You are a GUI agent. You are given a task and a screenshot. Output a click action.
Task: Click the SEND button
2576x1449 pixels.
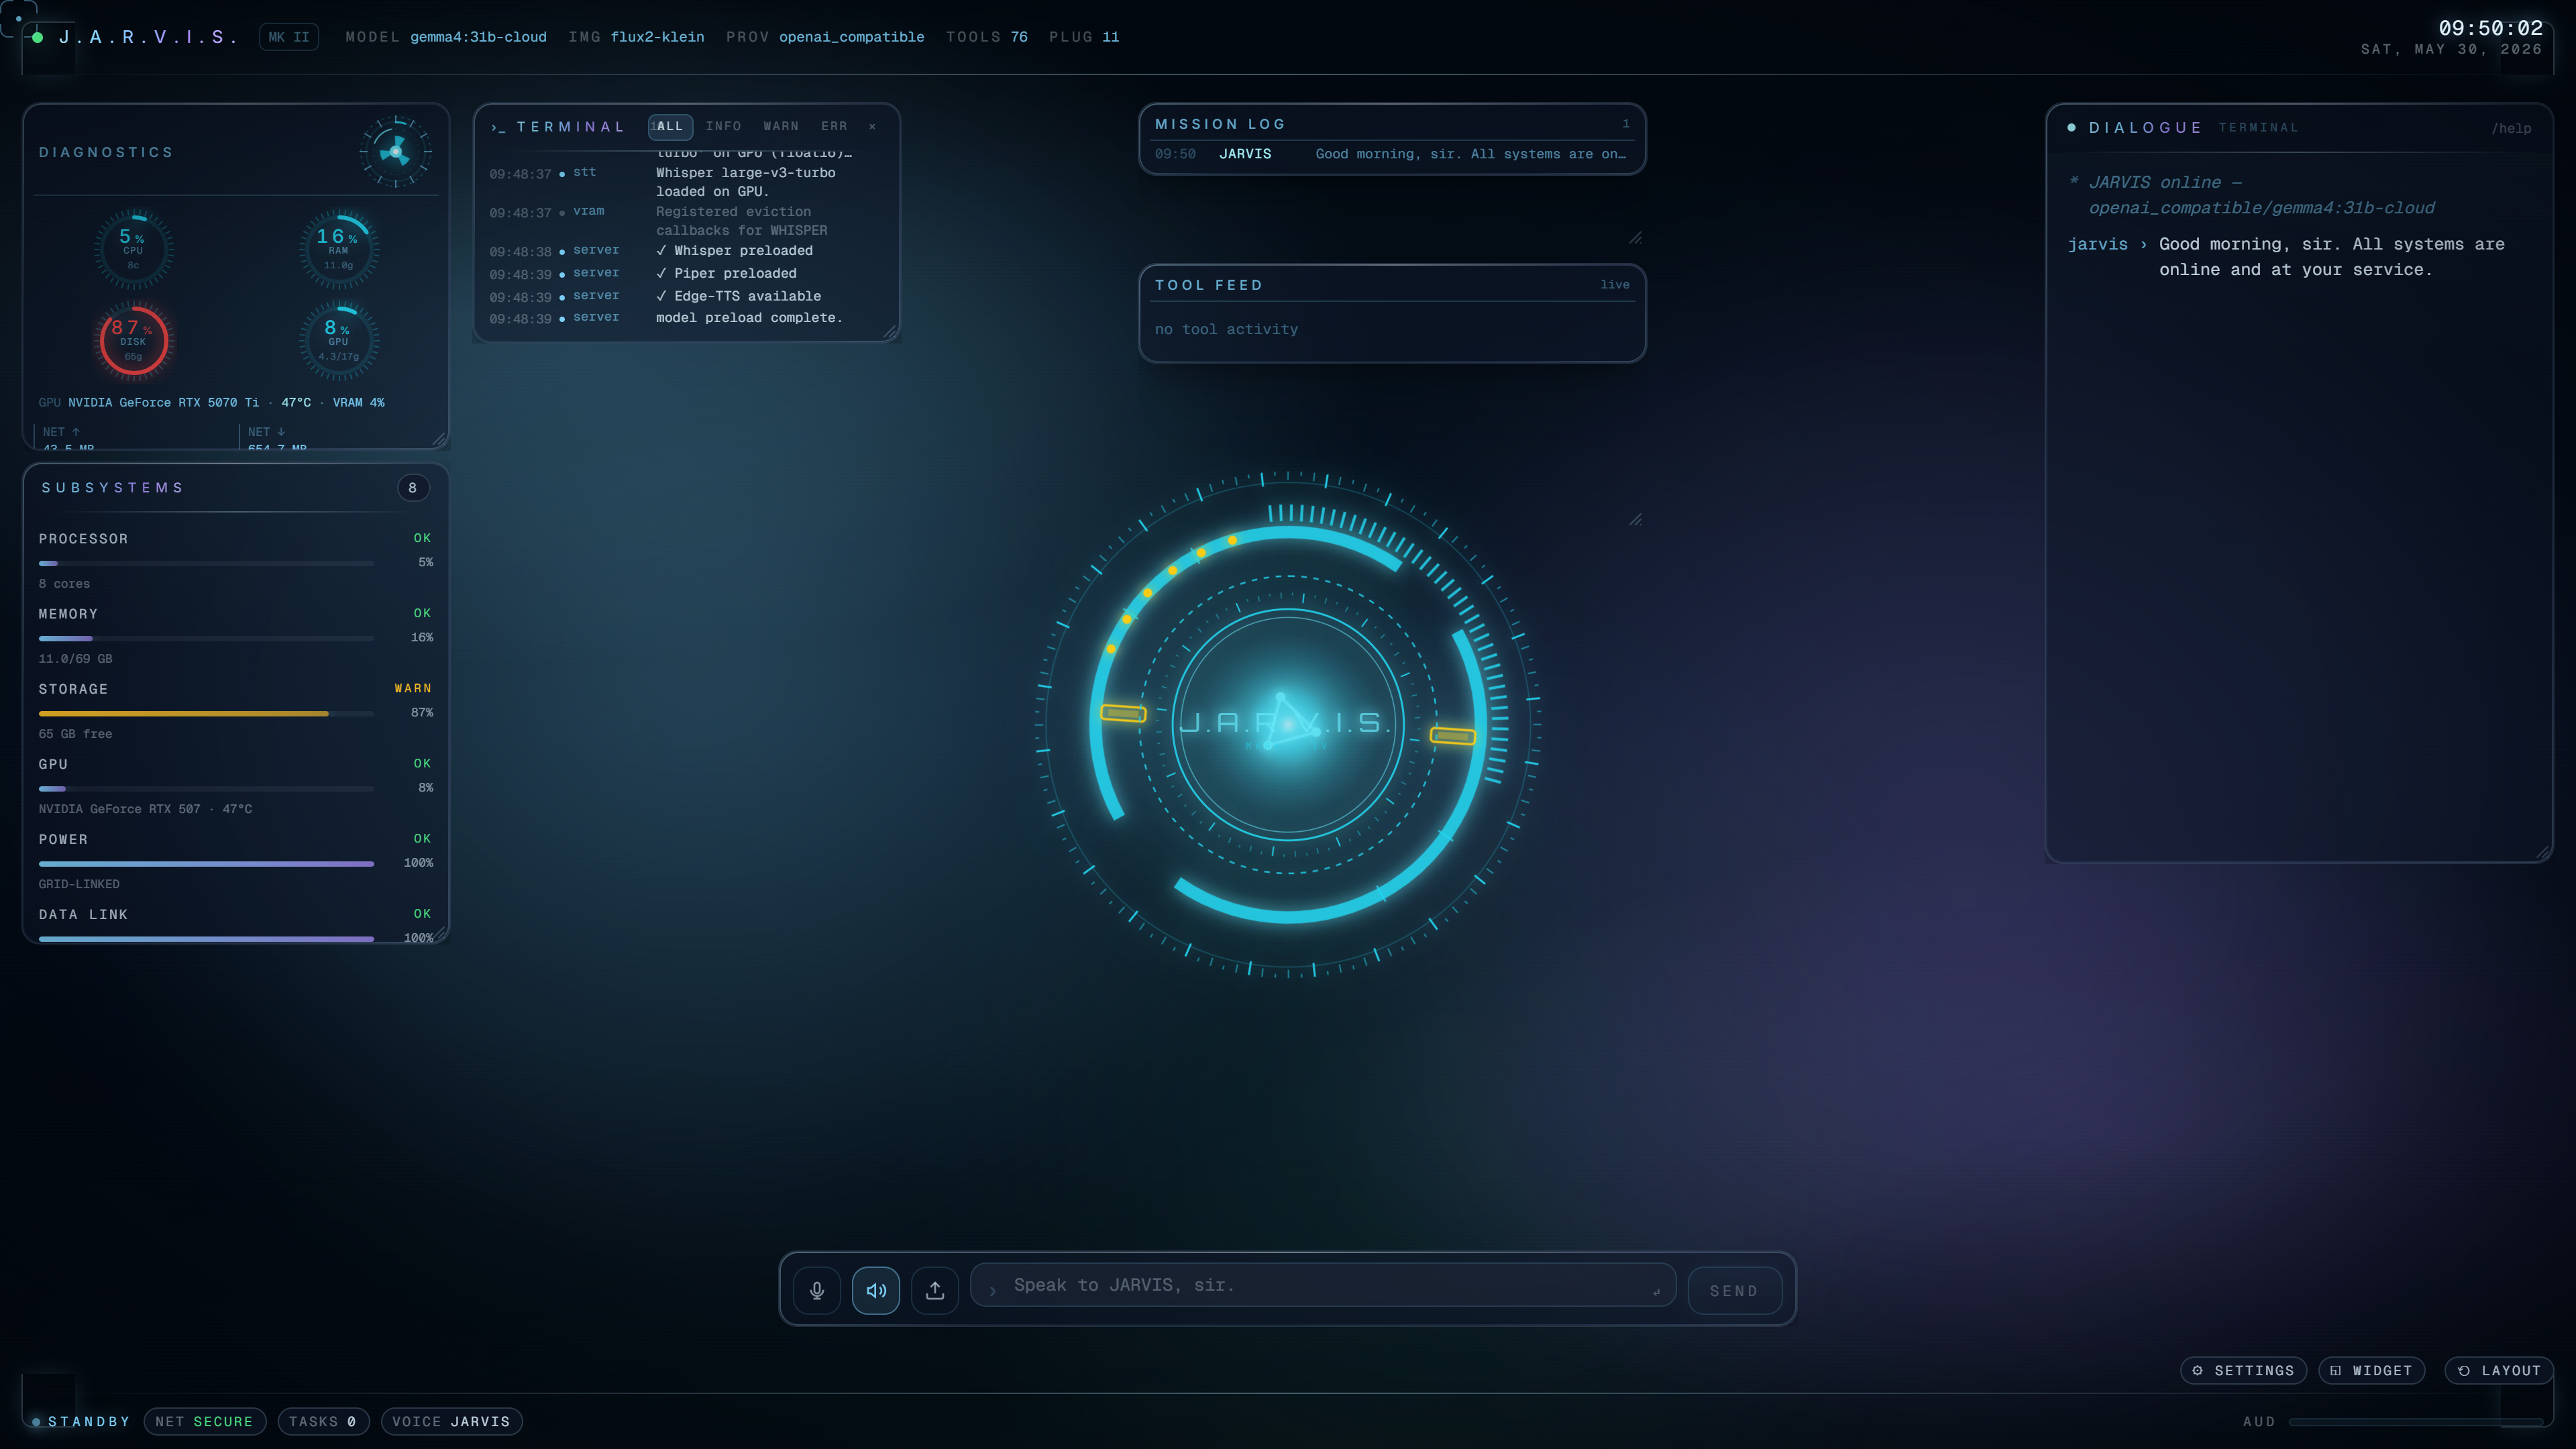point(1734,1291)
